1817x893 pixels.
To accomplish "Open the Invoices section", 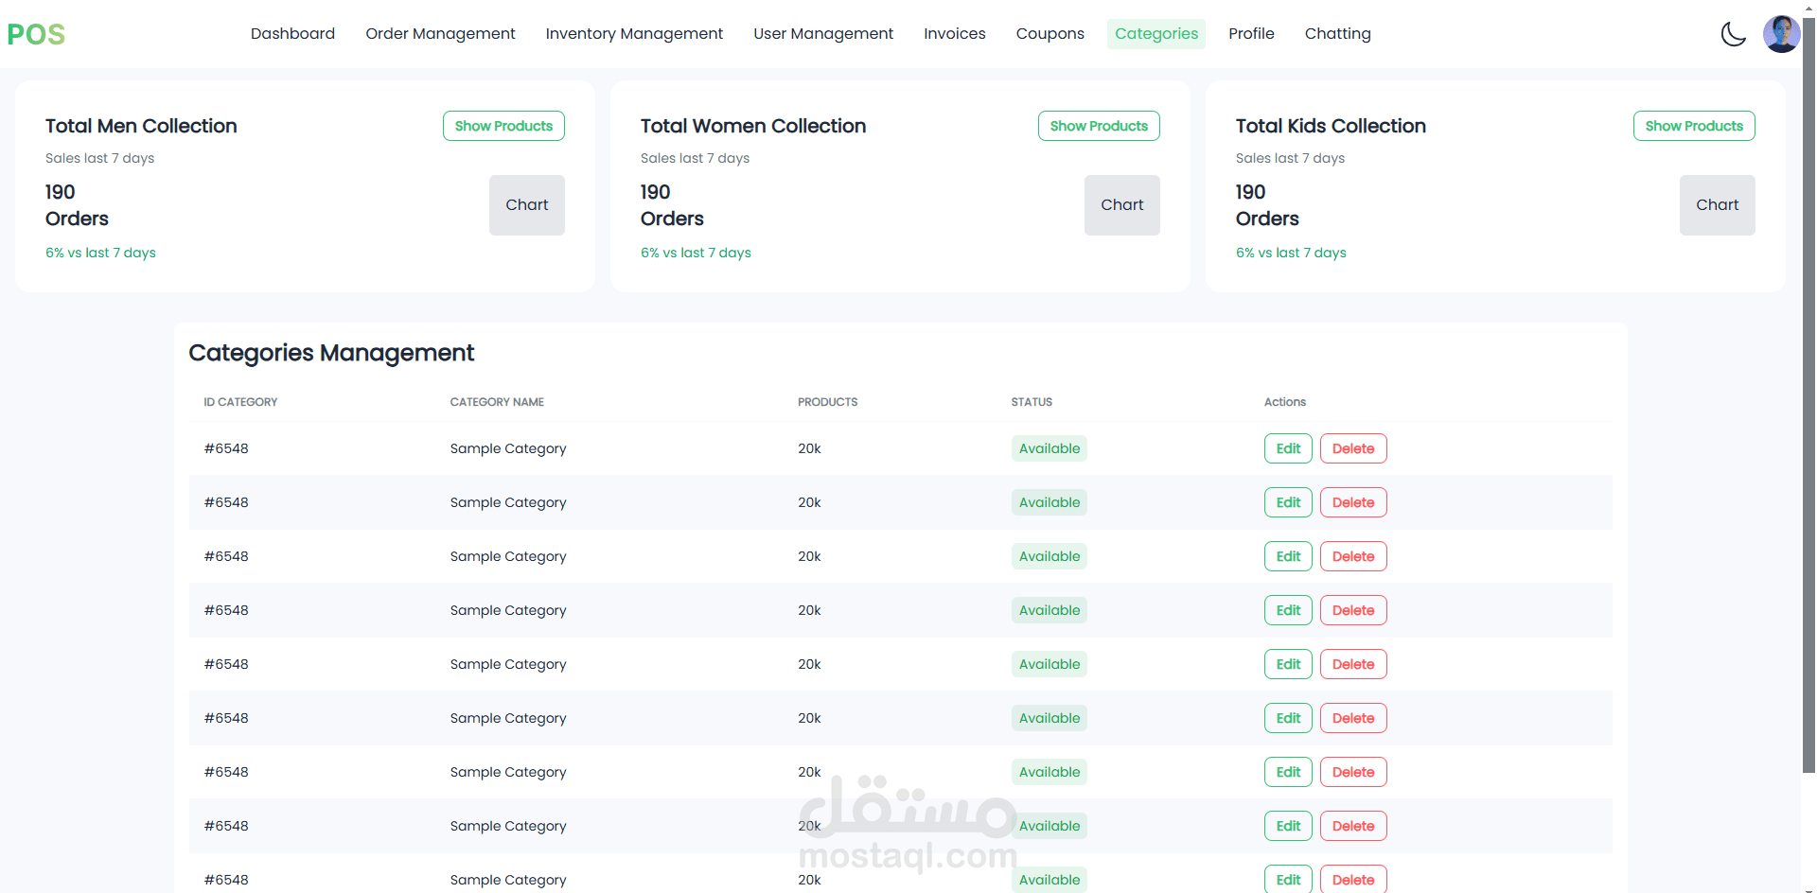I will (954, 34).
